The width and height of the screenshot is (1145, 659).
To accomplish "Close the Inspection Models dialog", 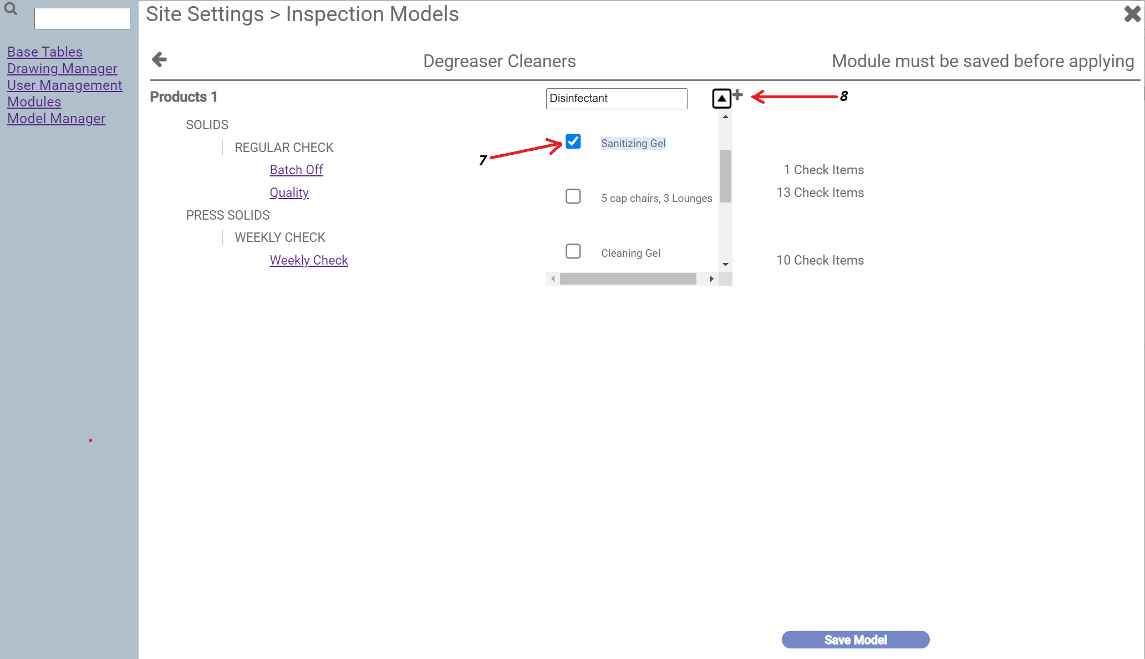I will coord(1132,14).
